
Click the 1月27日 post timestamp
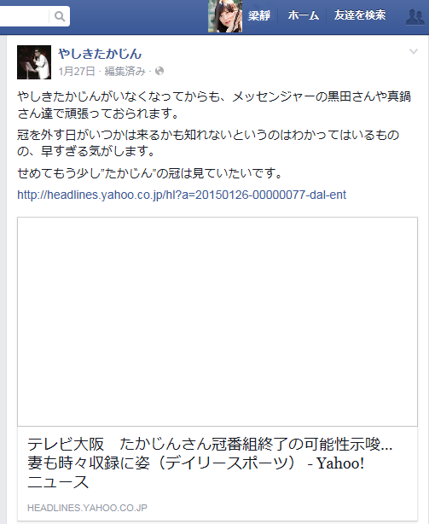click(x=77, y=71)
